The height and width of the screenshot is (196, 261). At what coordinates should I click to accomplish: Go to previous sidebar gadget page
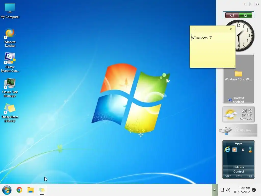point(245,4)
